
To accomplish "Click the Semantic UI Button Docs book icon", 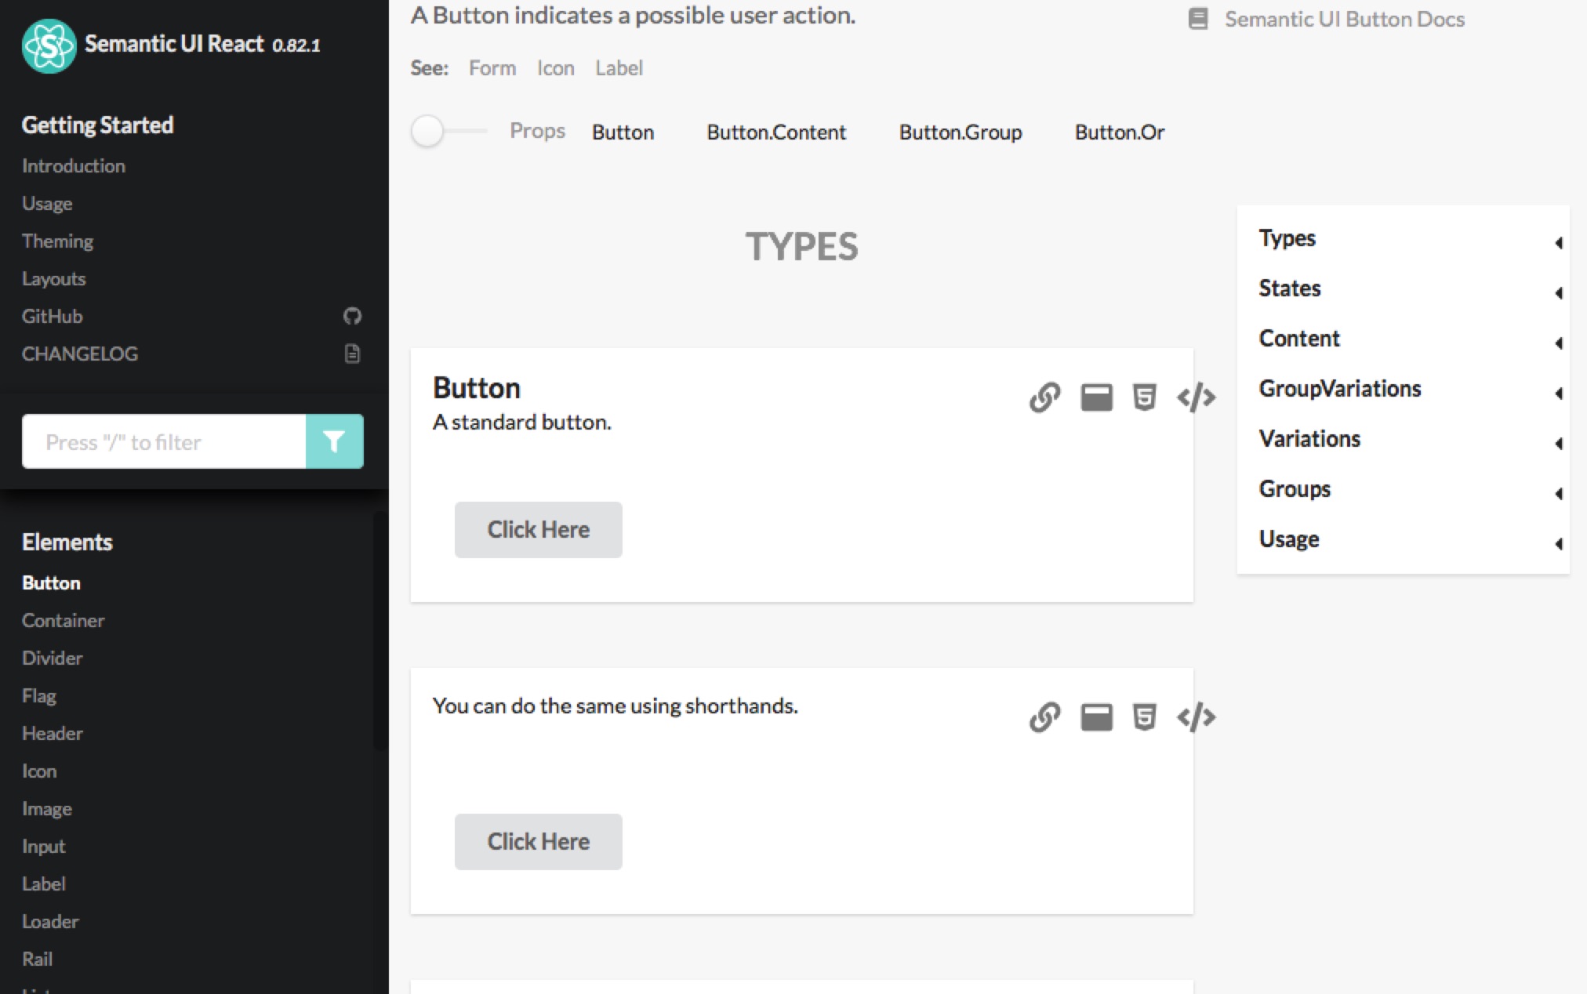I will 1197,19.
